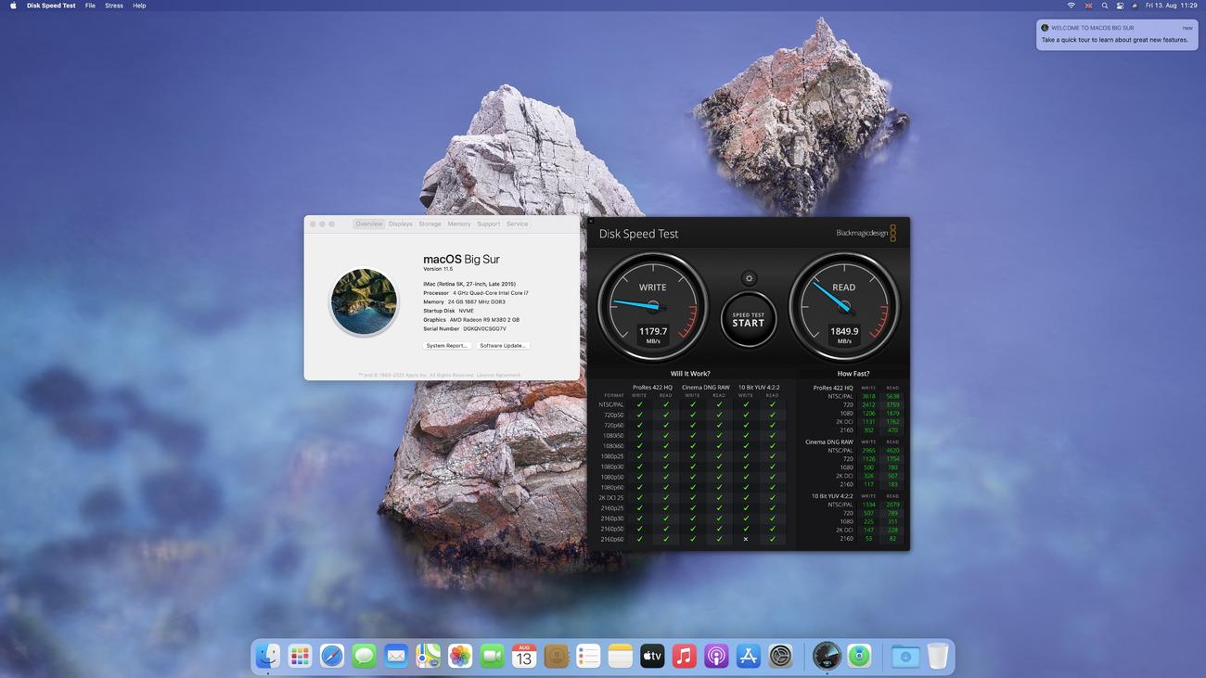The height and width of the screenshot is (678, 1206).
Task: Switch to the Storage tab
Action: coord(430,224)
